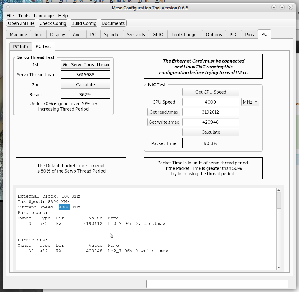Viewport: 299px width, 292px height.
Task: Switch to the Spindle tab
Action: (x=112, y=34)
